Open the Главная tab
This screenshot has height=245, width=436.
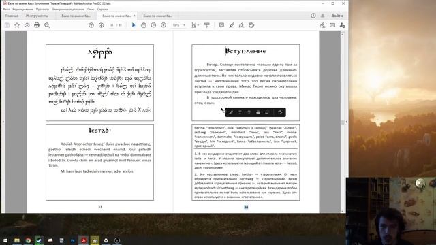pyautogui.click(x=12, y=16)
